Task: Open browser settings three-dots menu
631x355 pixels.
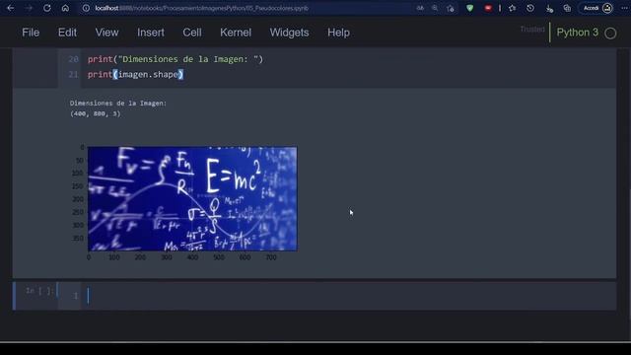Action: coord(625,8)
